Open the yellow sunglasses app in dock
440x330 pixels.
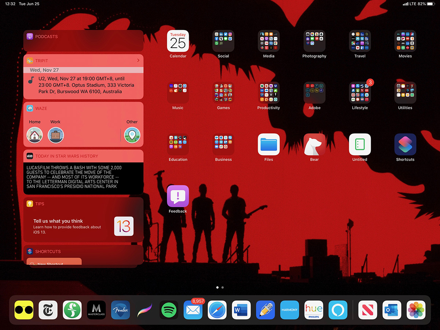(x=24, y=310)
